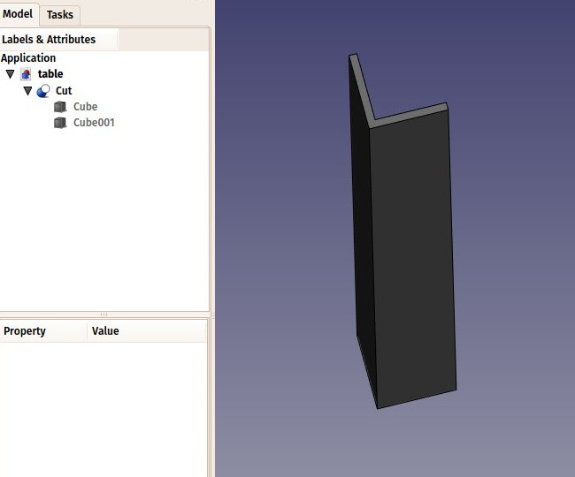Viewport: 575px width, 477px height.
Task: Collapse the Cut object's children
Action: click(27, 91)
